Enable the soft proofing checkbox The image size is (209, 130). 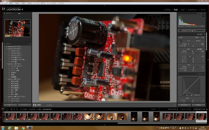point(44,105)
